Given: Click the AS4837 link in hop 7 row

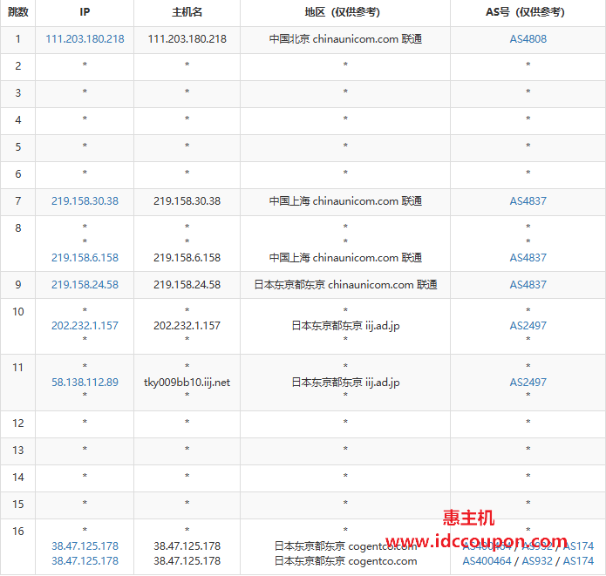Looking at the screenshot, I should pyautogui.click(x=528, y=201).
